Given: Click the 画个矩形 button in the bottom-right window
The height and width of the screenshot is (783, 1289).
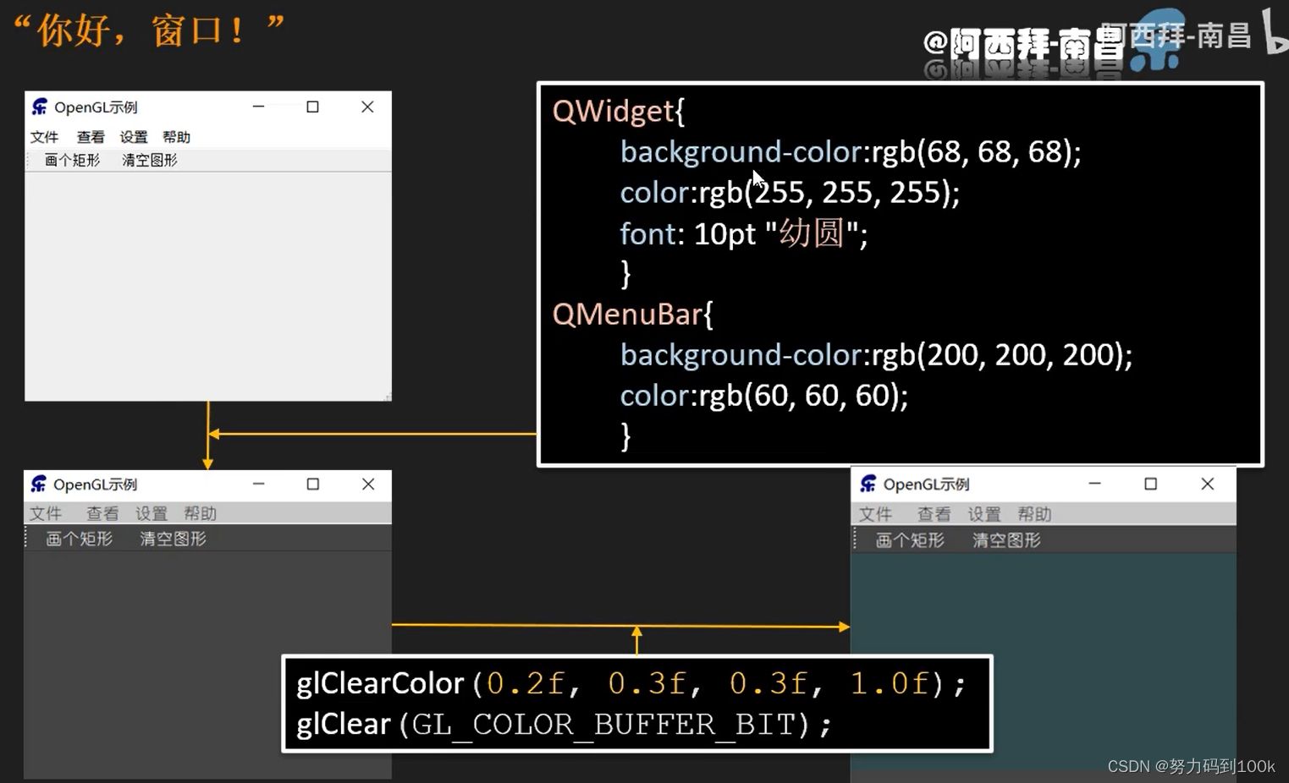Looking at the screenshot, I should (909, 539).
